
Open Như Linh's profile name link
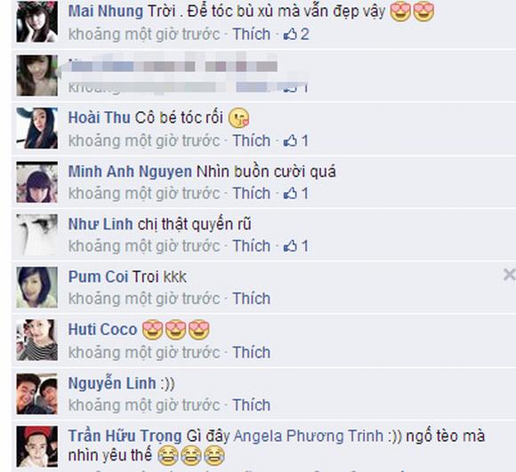click(101, 224)
